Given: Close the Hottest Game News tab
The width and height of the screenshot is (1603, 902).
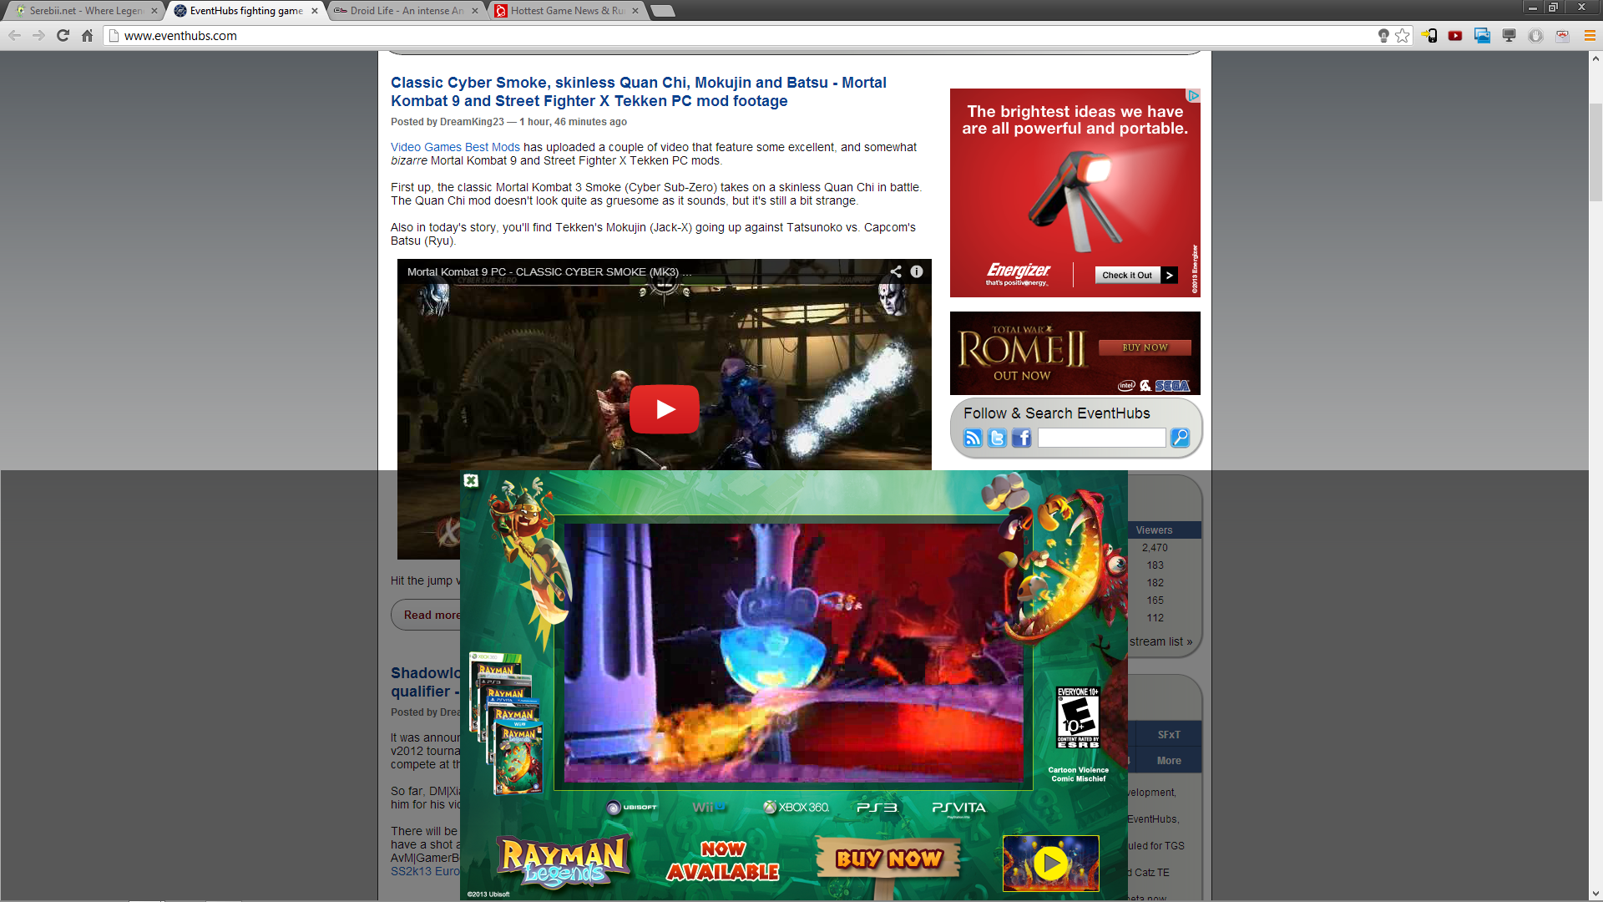Looking at the screenshot, I should pos(635,11).
